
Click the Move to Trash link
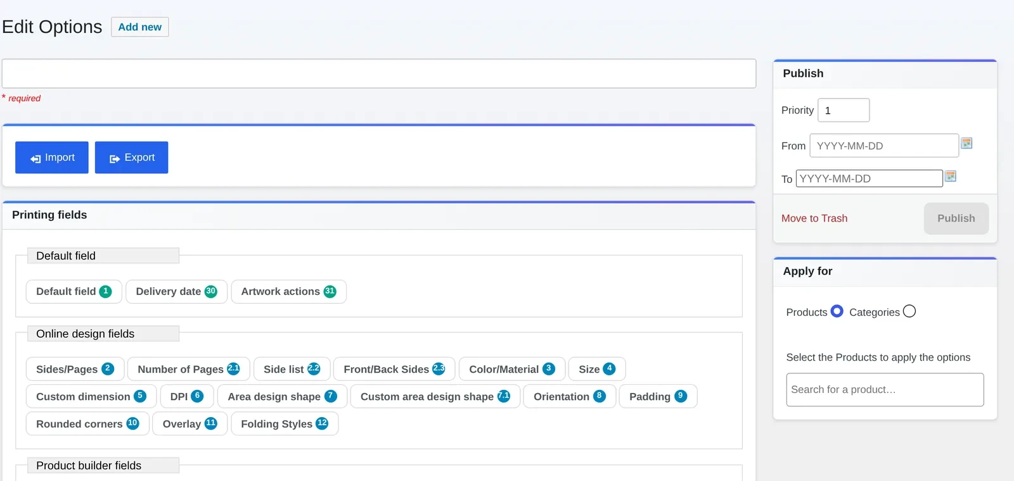click(814, 218)
